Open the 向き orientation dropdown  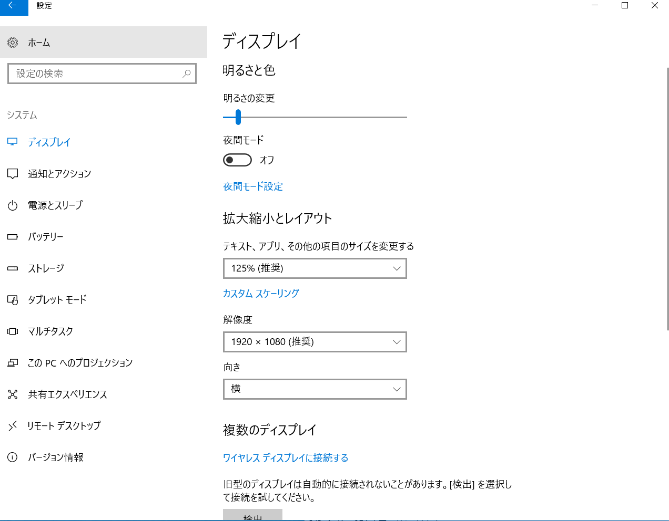point(315,389)
